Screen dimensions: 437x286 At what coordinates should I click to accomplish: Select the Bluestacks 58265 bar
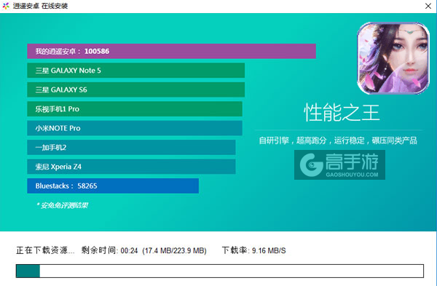click(113, 186)
